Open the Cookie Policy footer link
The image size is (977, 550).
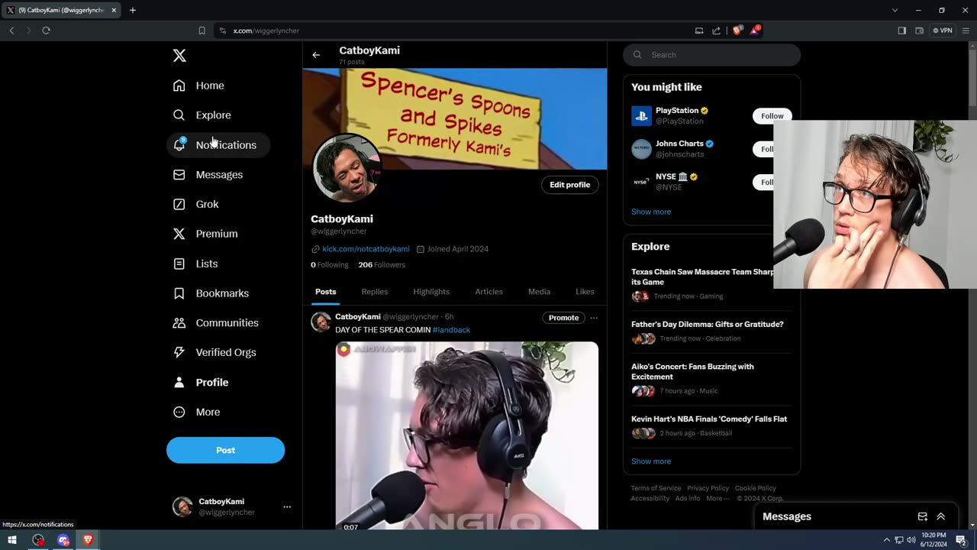point(756,488)
